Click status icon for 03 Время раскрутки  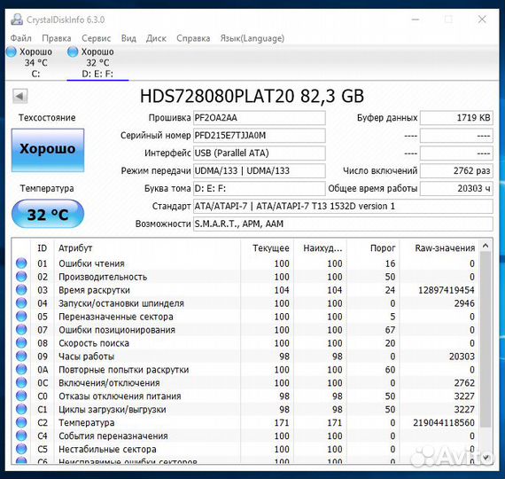click(21, 290)
